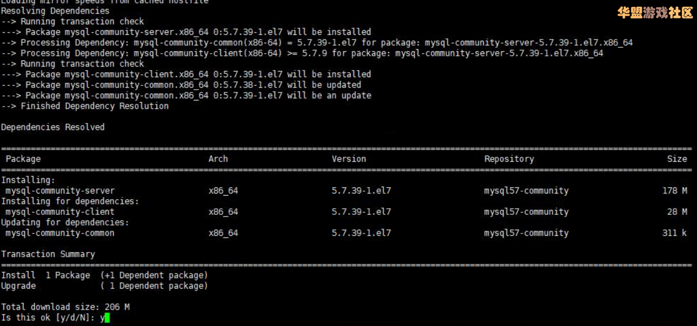Click 'Total download size: 206 M' text
The height and width of the screenshot is (326, 697).
point(65,307)
